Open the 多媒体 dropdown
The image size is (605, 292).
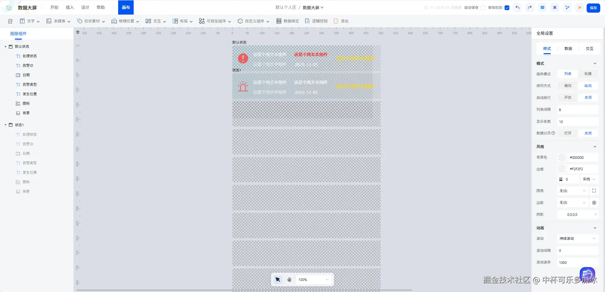[58, 21]
